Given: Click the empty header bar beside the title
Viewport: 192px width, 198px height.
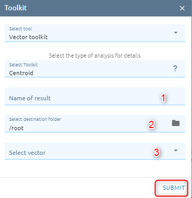Looking at the screenshot, I should (x=103, y=8).
